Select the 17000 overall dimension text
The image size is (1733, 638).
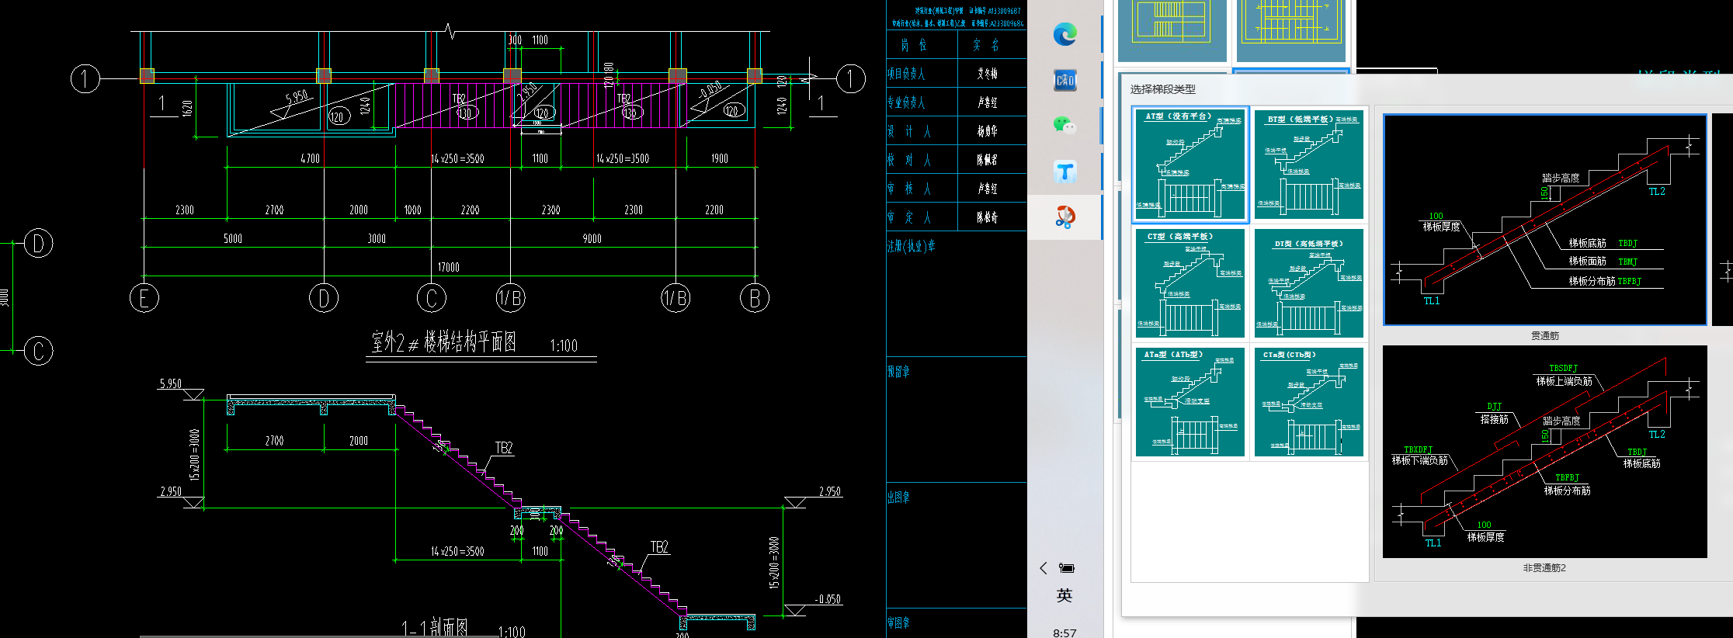pyautogui.click(x=449, y=267)
